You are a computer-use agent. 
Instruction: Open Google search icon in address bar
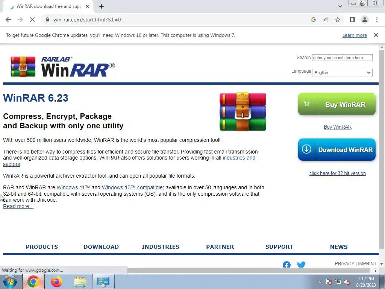pyautogui.click(x=313, y=20)
